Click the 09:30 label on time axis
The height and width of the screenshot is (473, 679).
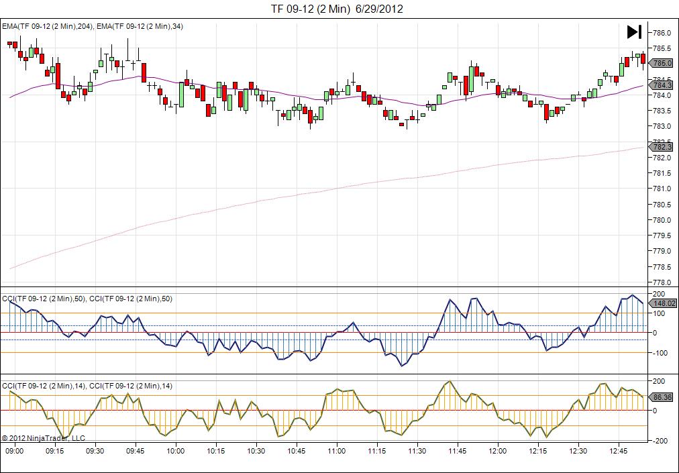coord(95,452)
